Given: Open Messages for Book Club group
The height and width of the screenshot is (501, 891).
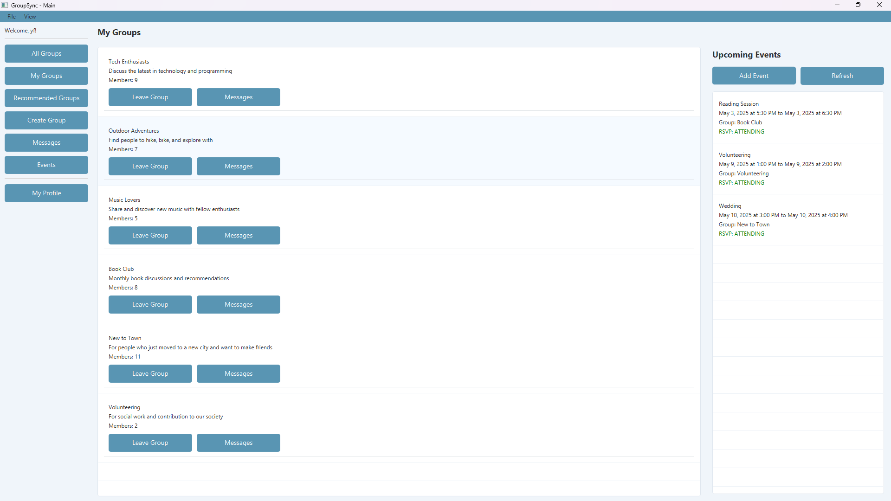Looking at the screenshot, I should (238, 304).
